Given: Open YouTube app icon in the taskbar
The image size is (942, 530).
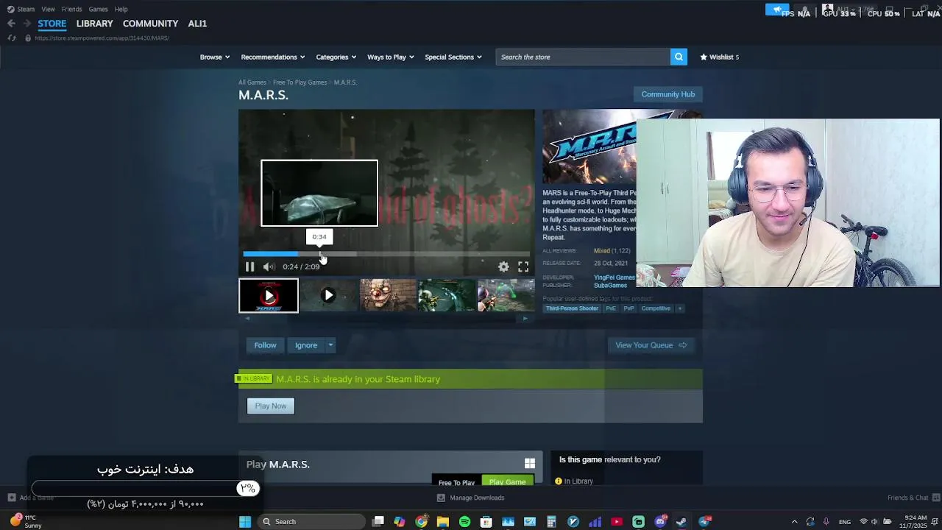Looking at the screenshot, I should click(x=617, y=521).
